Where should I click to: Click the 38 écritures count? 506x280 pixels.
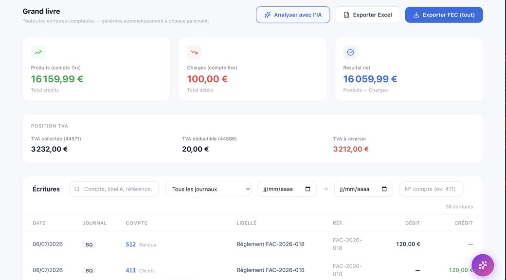(459, 207)
